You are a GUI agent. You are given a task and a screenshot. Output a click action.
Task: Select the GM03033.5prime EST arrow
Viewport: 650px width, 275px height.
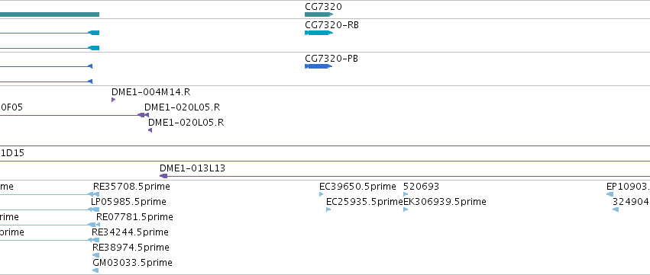point(95,270)
